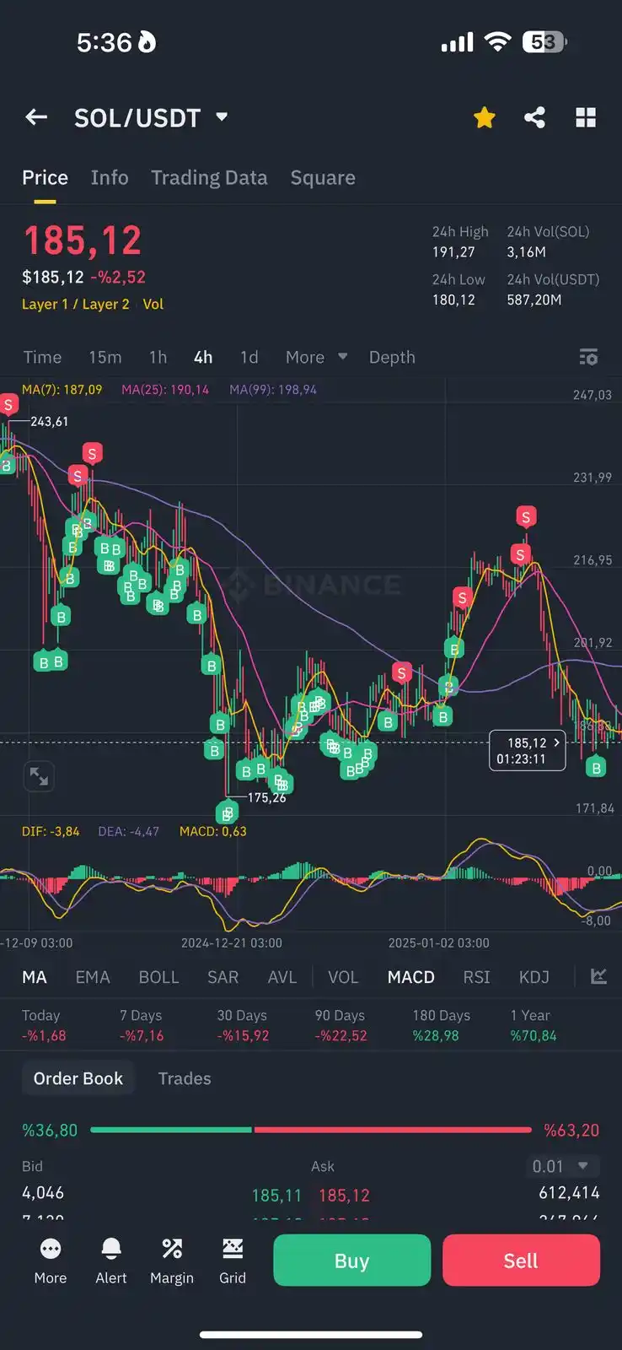Select the Order Book tab
The height and width of the screenshot is (1350, 622).
(78, 1078)
